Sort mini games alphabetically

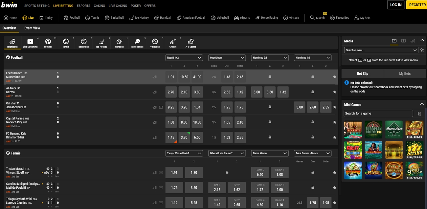[x=419, y=114]
